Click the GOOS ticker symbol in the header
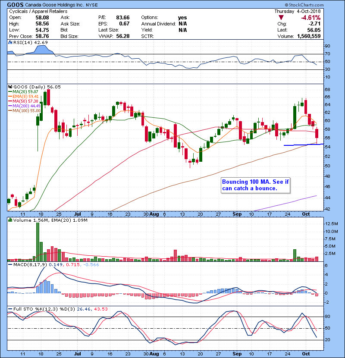The width and height of the screenshot is (345, 358). [x=15, y=5]
